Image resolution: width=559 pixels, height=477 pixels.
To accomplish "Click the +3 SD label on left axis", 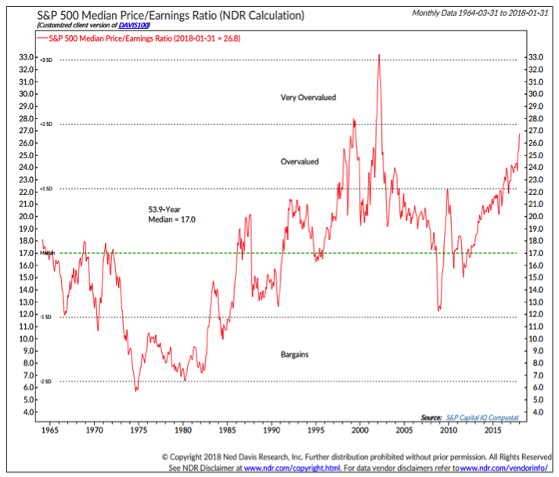I will tap(46, 60).
